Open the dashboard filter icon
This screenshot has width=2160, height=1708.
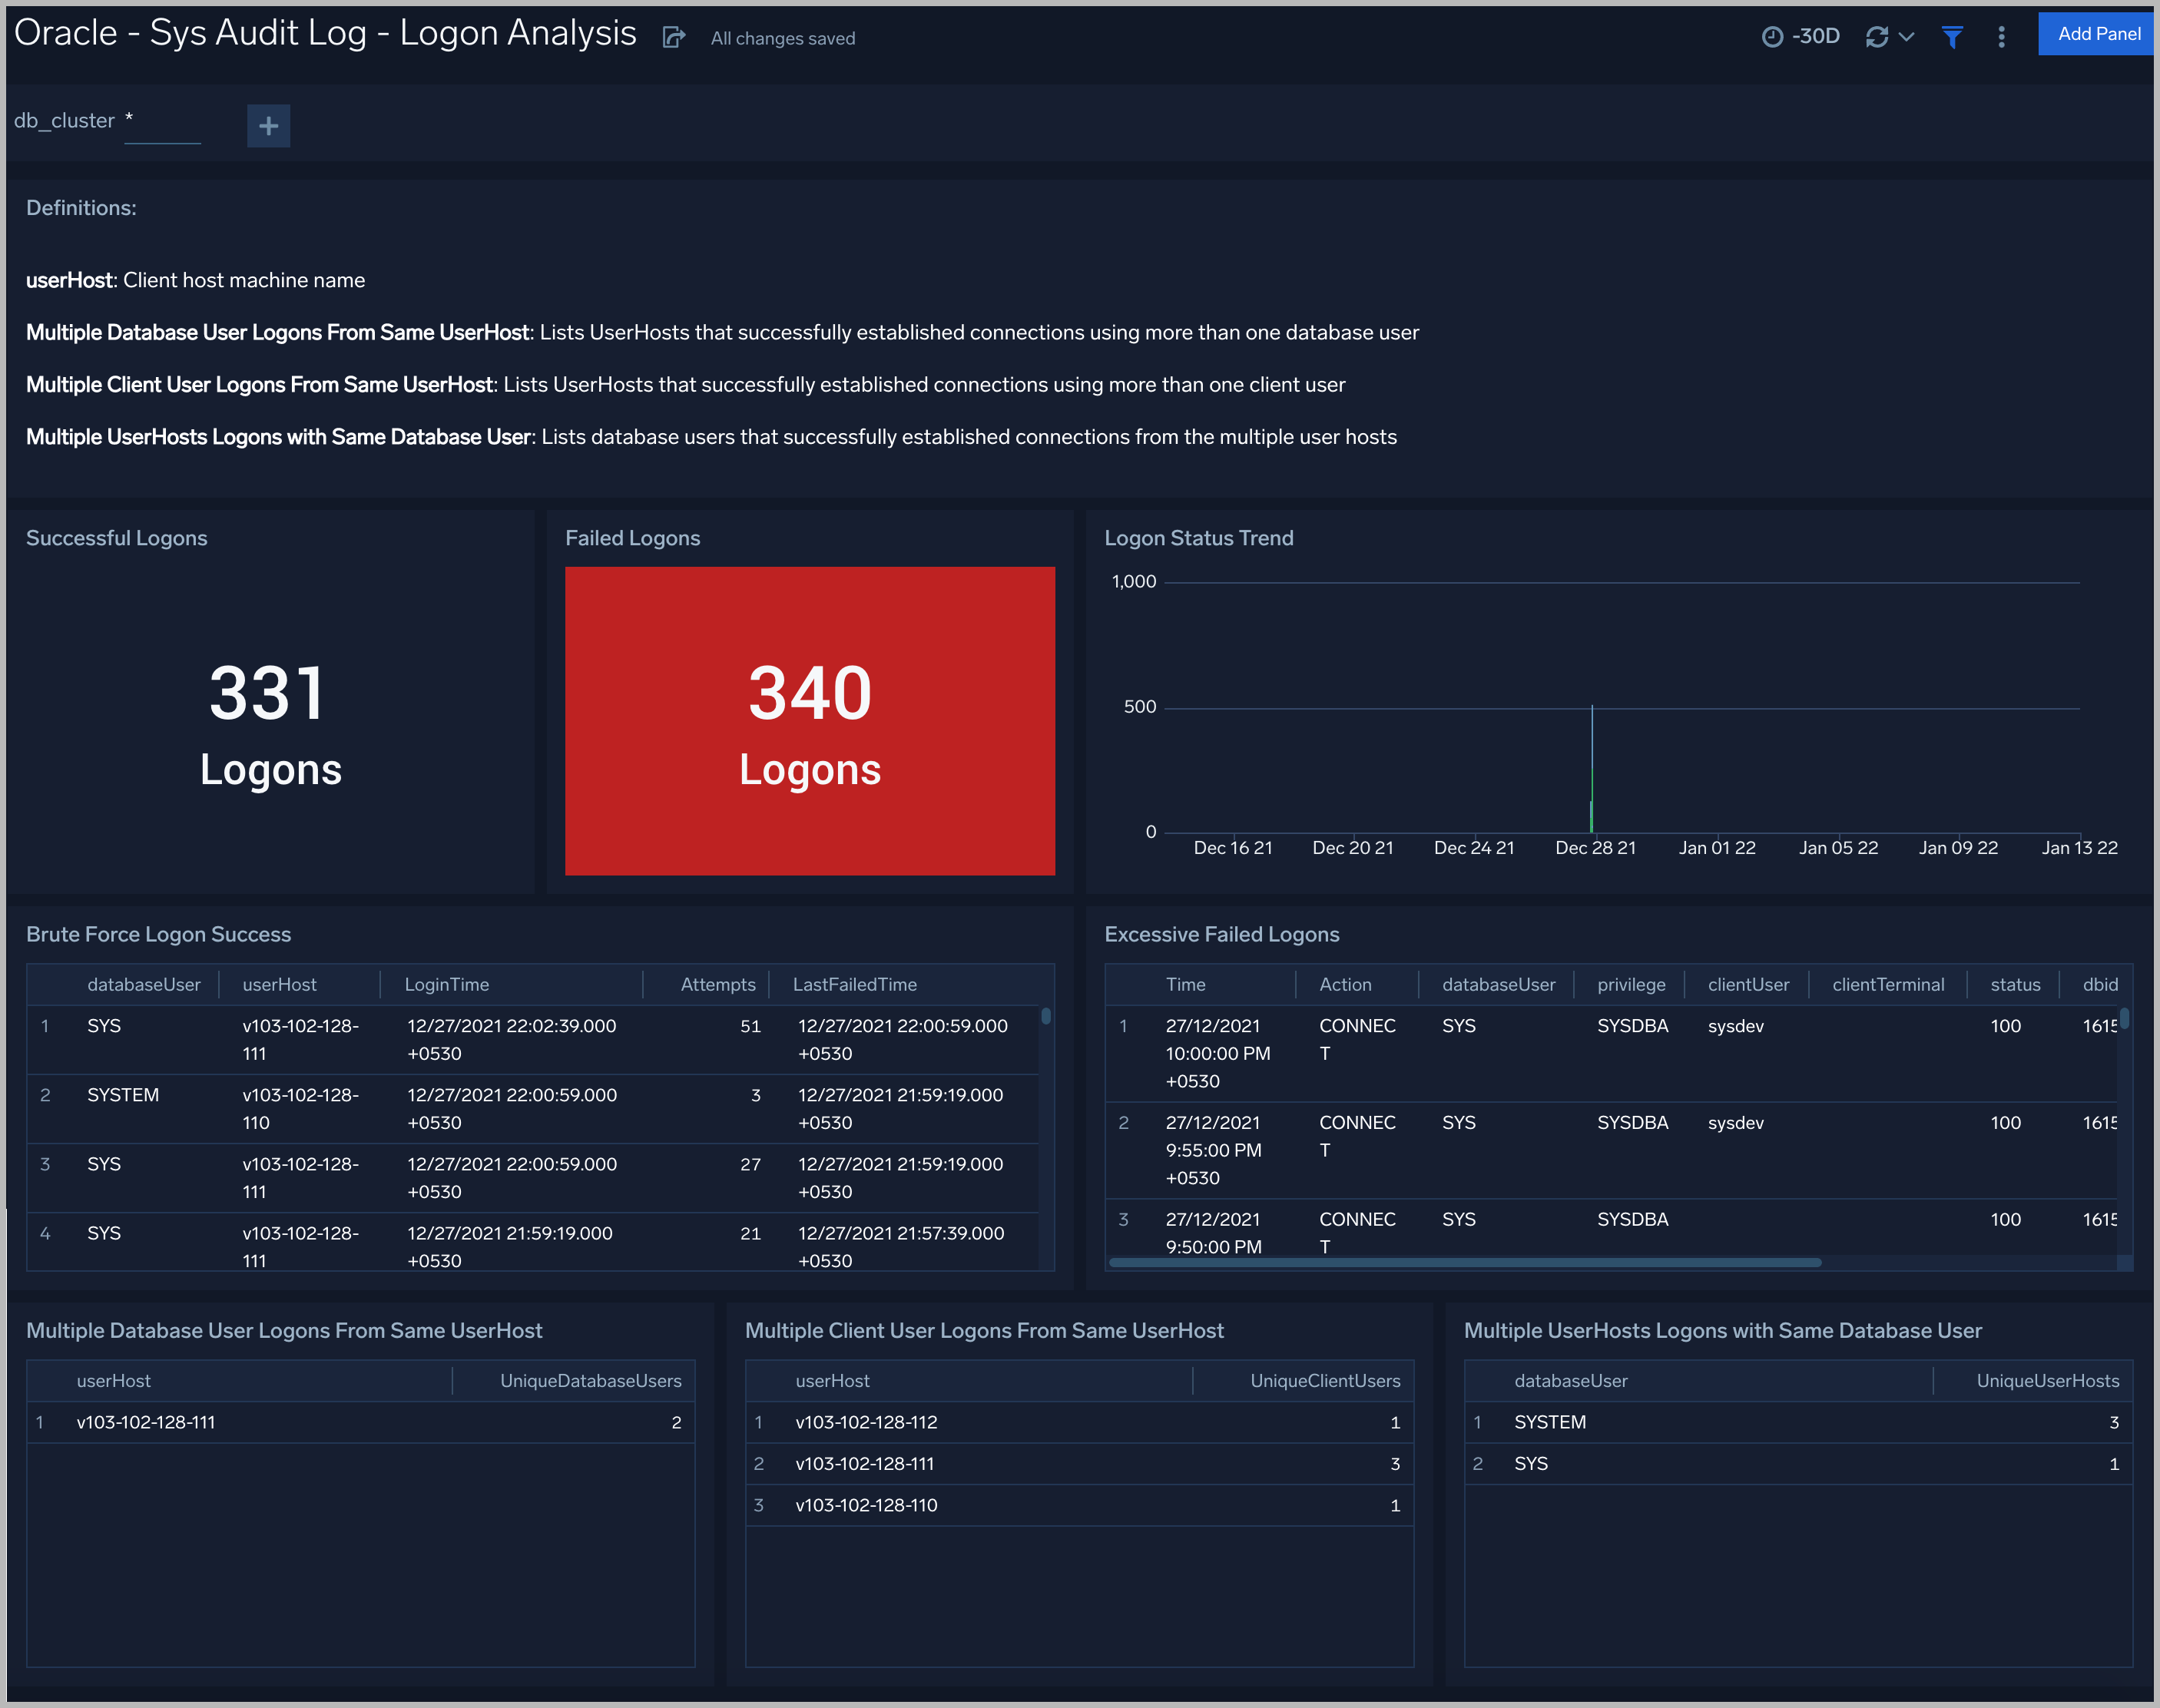[1952, 37]
